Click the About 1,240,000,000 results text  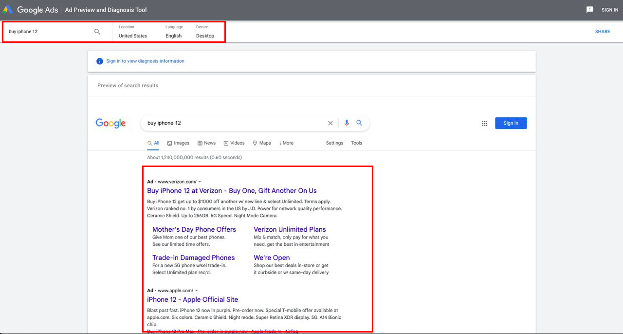coord(194,157)
